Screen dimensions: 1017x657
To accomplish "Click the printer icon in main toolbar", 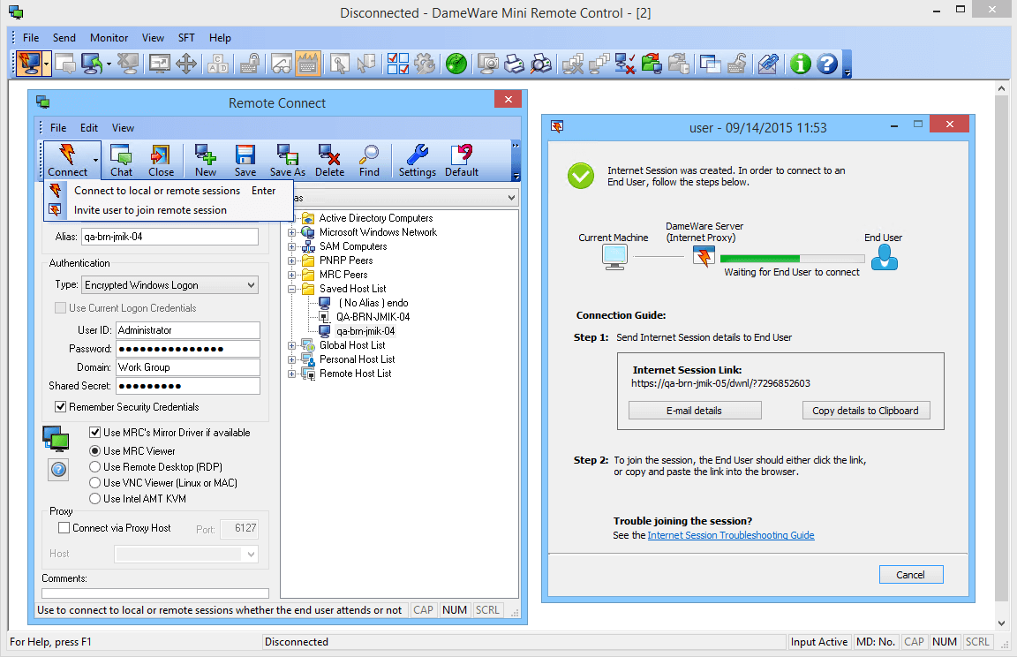I will click(x=515, y=64).
